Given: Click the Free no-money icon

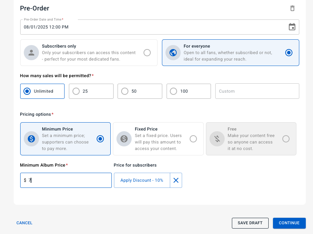Looking at the screenshot, I should [217, 139].
